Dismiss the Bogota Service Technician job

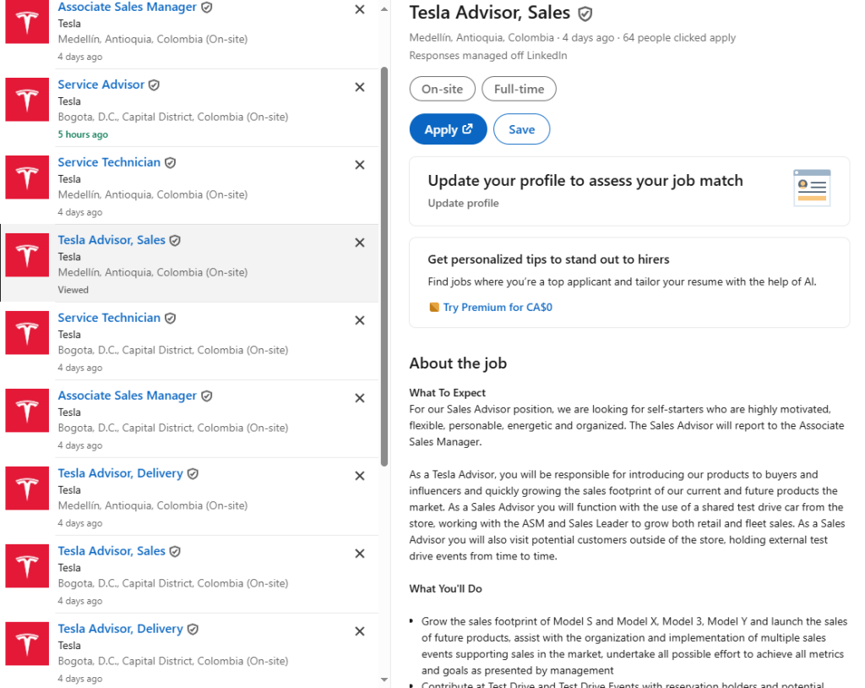360,320
